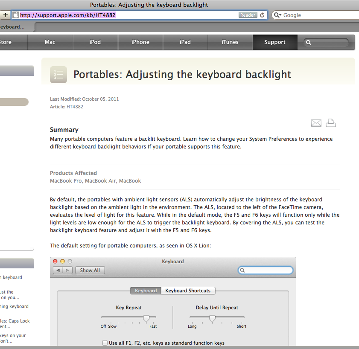Click the 'ning keyboard' sidebar link
Screen dimensions: 359x349
coord(14,306)
